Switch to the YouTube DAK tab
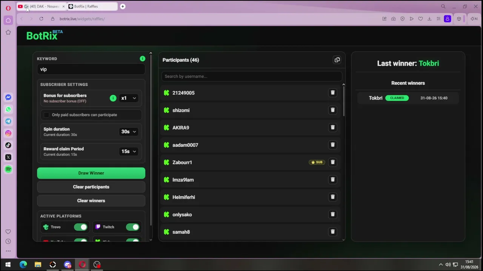 pos(42,6)
